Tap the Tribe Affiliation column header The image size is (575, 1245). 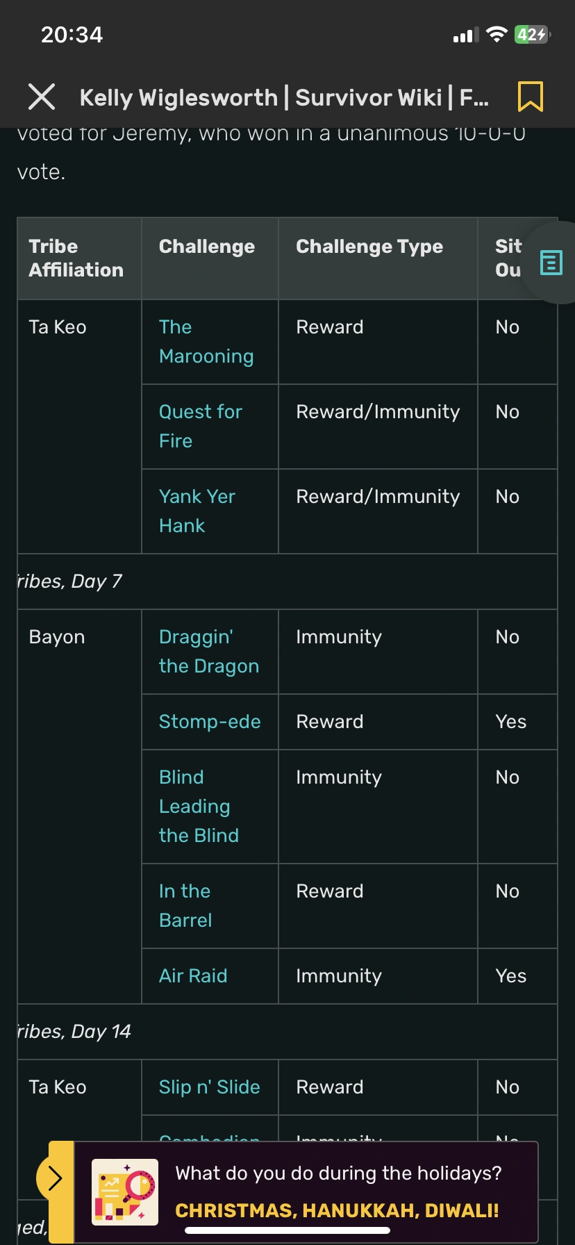pyautogui.click(x=76, y=258)
